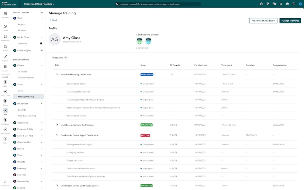Viewport: 304px width, 190px height.
Task: Select Client list in the sidebar
Action: point(22,71)
